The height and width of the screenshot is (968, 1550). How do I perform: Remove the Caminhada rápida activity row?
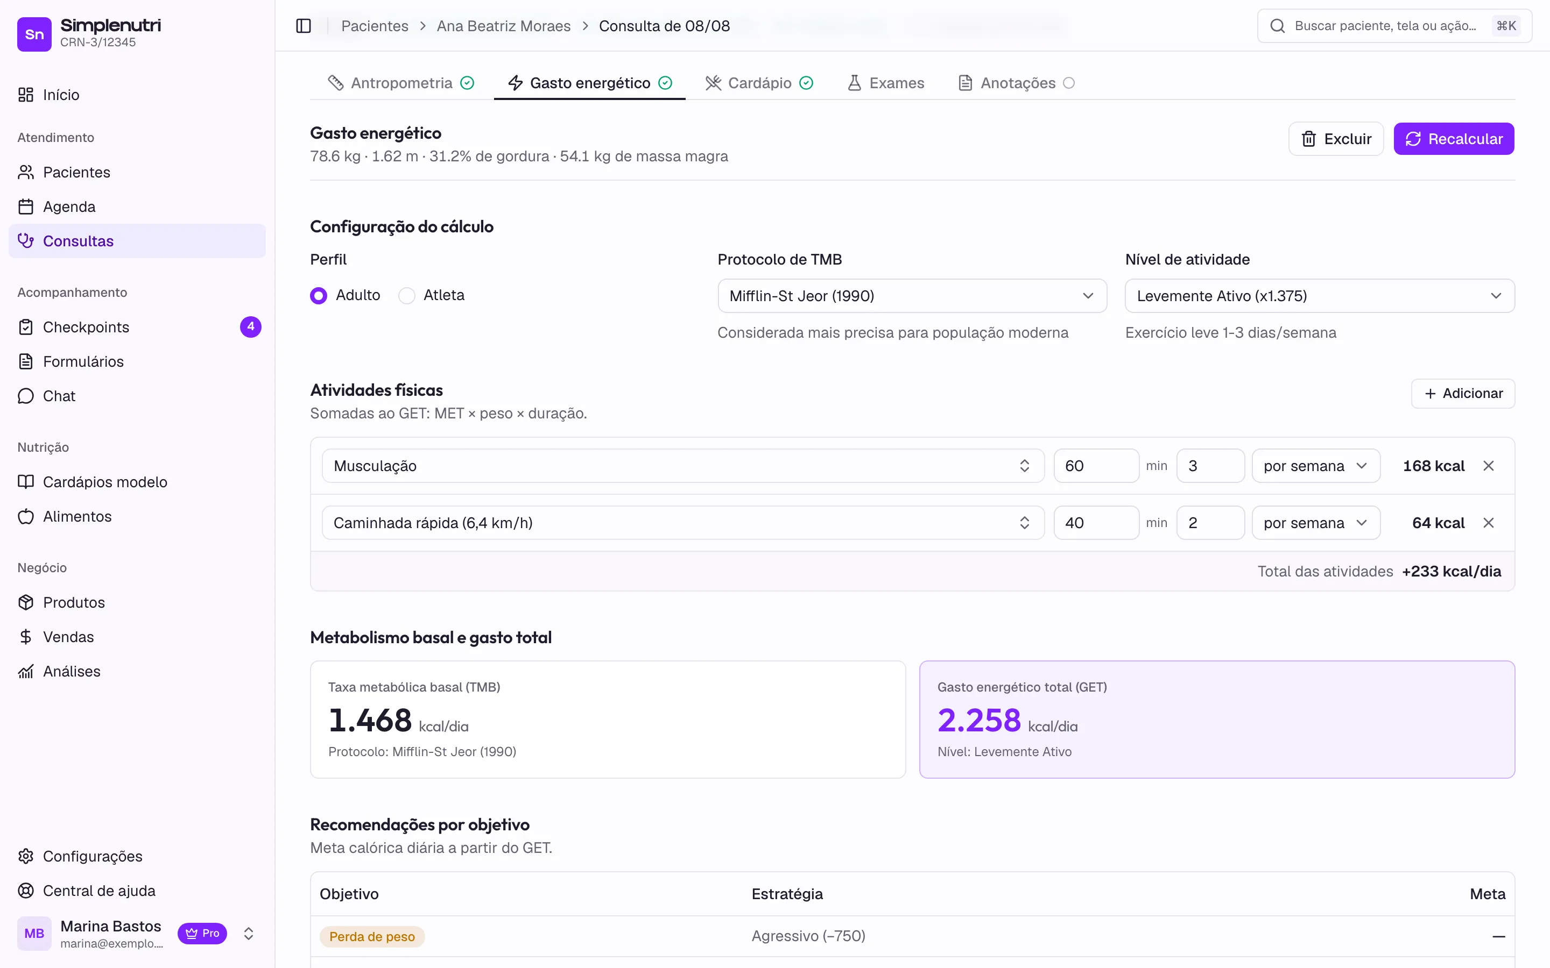click(x=1489, y=523)
